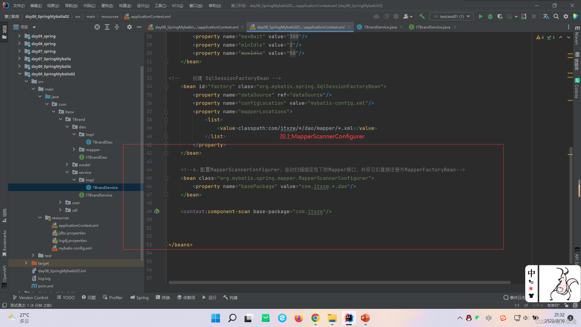This screenshot has height=327, width=581.
Task: Toggle fold marker on line 45 bean
Action: (166, 178)
